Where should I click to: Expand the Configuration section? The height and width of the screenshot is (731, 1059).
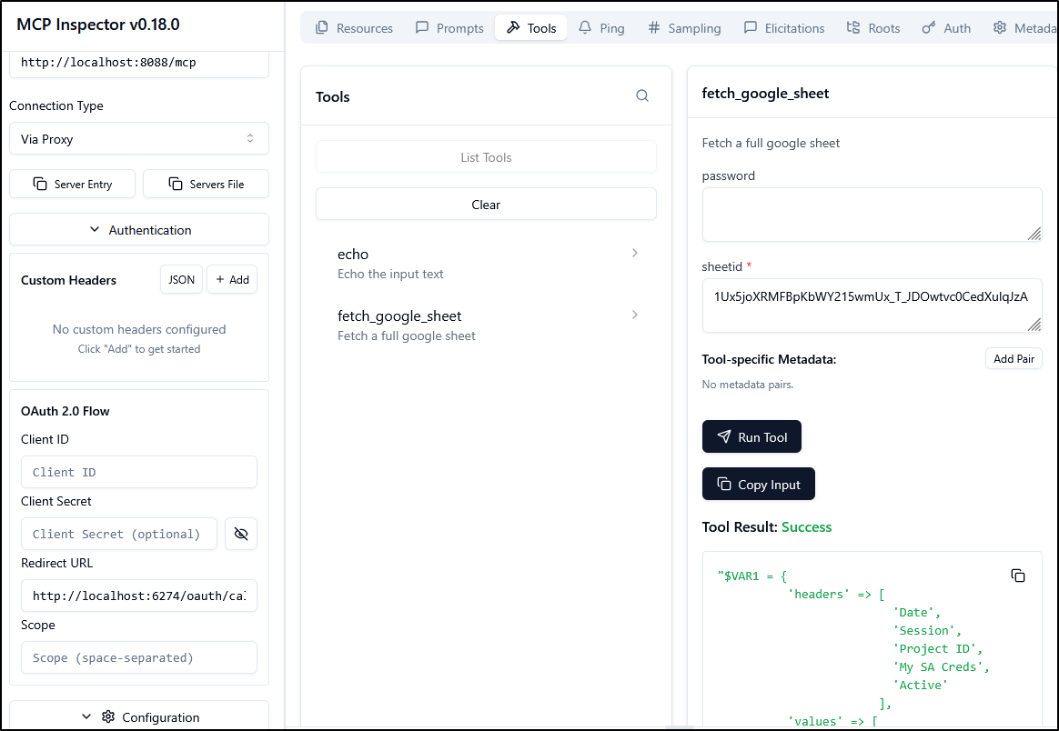click(139, 717)
